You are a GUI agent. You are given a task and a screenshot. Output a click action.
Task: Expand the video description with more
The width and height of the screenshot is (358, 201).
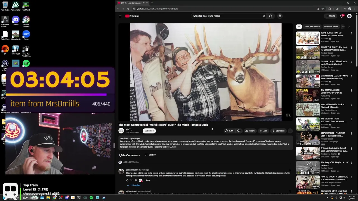pos(173,147)
